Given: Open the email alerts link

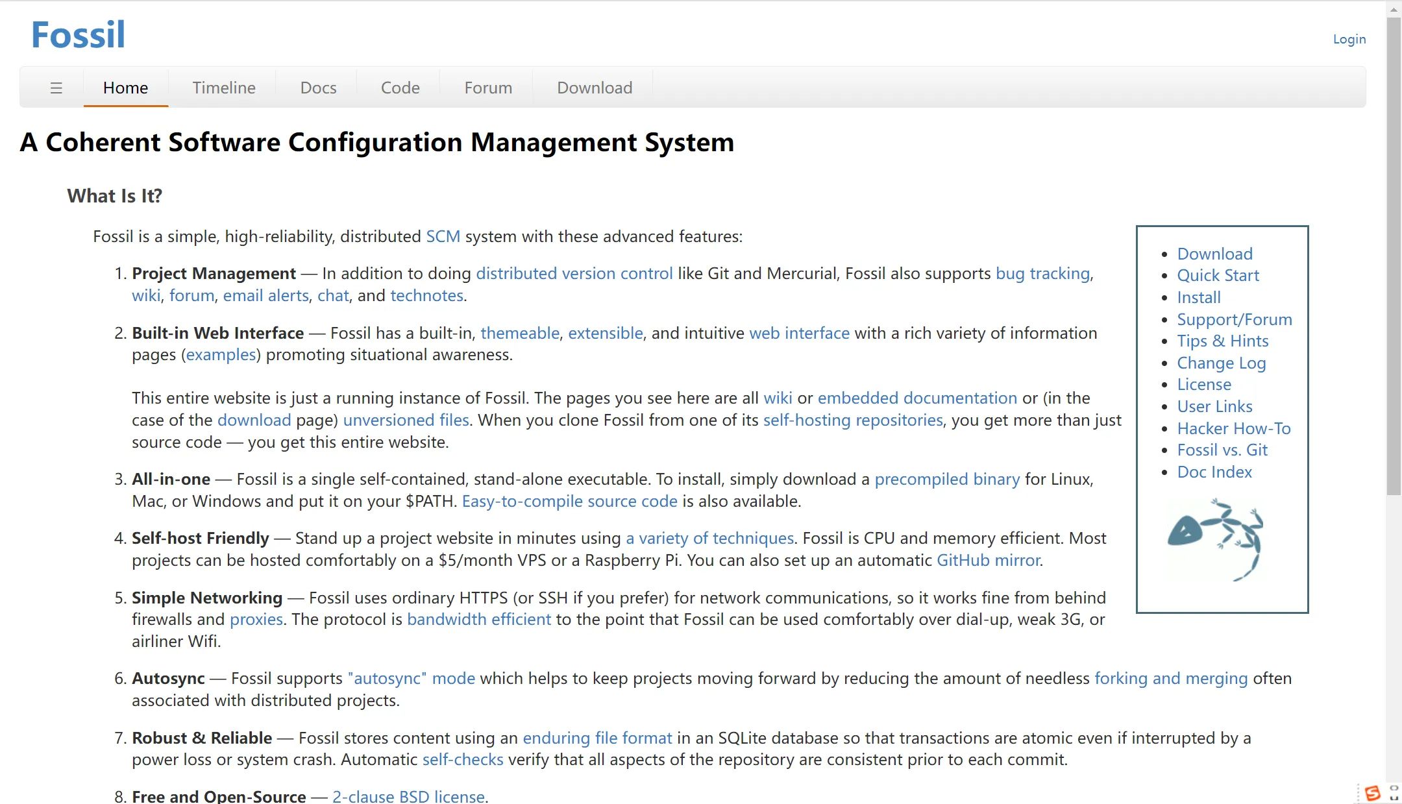Looking at the screenshot, I should [x=265, y=295].
